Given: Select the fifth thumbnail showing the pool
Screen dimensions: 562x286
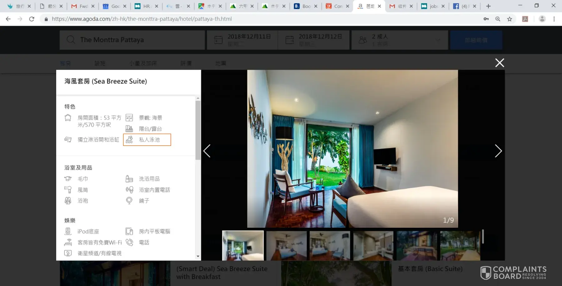Looking at the screenshot, I should (x=417, y=245).
